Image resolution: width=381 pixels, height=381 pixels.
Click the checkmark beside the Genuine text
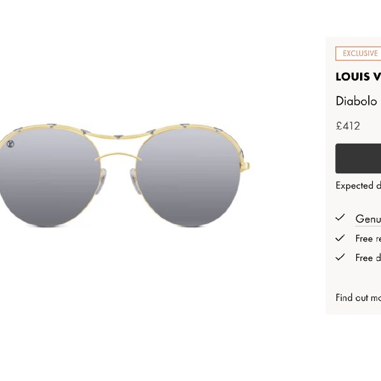pos(340,217)
